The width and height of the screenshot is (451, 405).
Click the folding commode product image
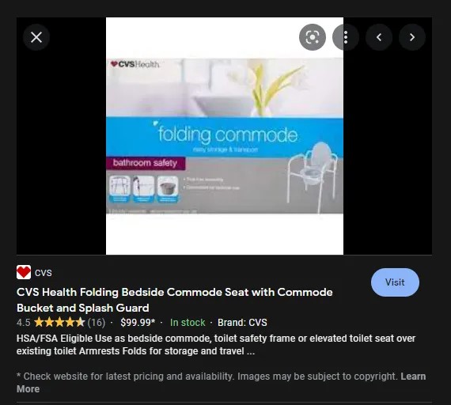tap(225, 136)
